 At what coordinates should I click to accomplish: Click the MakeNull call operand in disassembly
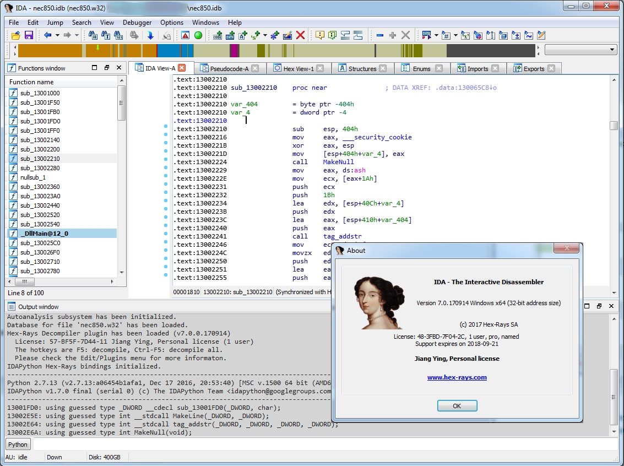[338, 162]
